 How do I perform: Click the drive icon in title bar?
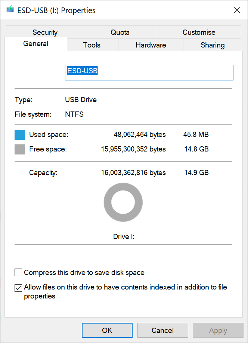click(x=10, y=9)
